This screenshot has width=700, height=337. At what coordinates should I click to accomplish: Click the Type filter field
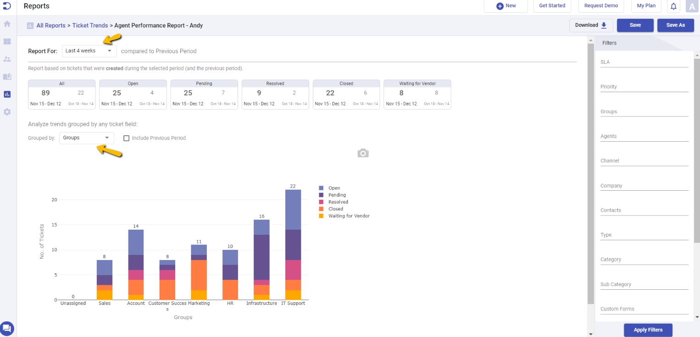point(644,235)
